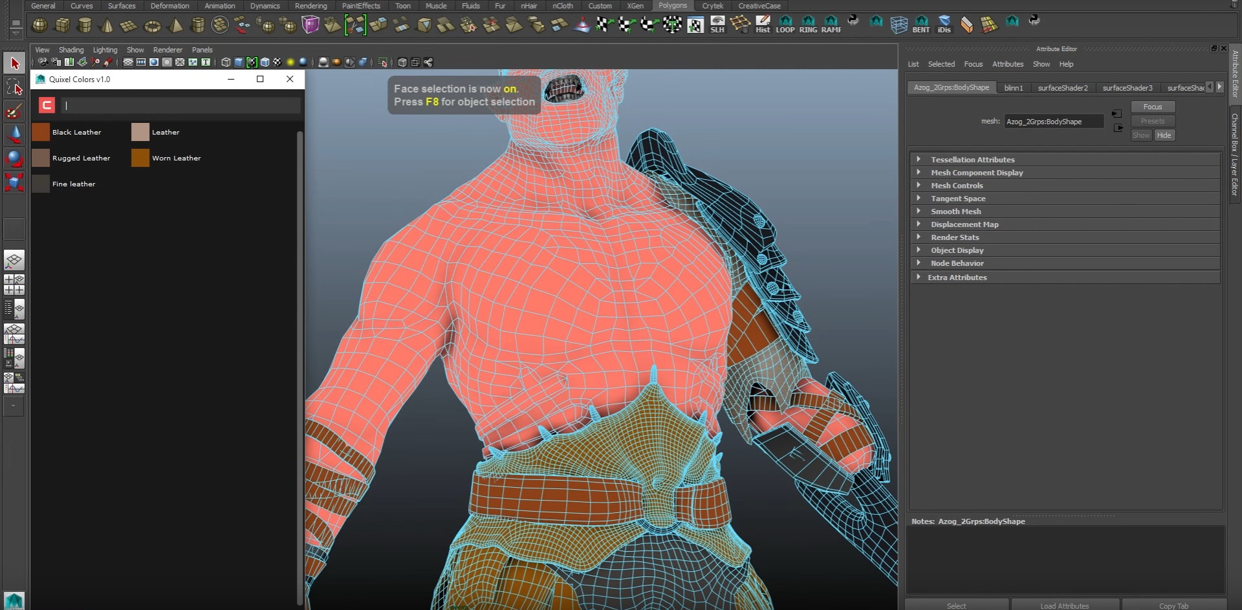Activate the Move tool in toolbox
This screenshot has width=1242, height=610.
[14, 135]
